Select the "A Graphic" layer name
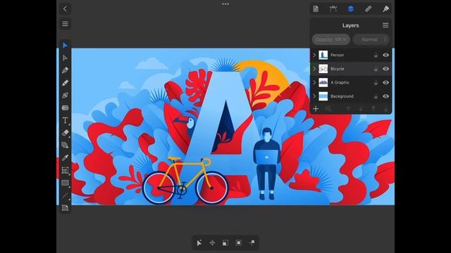The image size is (451, 253). click(340, 82)
